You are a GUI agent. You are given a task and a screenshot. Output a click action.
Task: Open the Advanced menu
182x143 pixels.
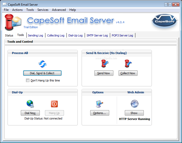[59, 10]
